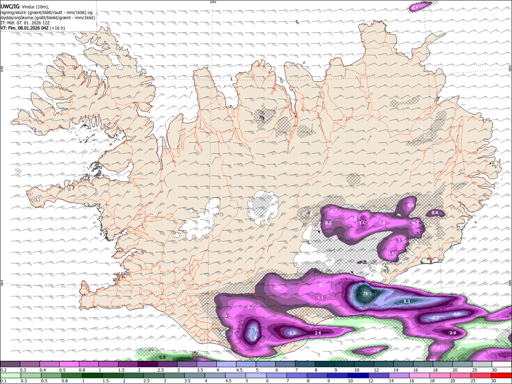Screen dimensions: 512x384
Task: Click the 'rigning/skúrir' legend description line
Action: (46, 12)
